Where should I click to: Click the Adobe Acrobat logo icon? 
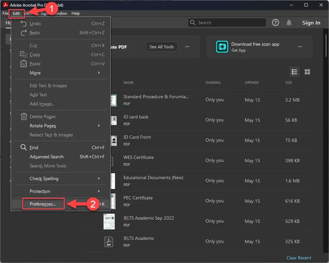click(5, 5)
